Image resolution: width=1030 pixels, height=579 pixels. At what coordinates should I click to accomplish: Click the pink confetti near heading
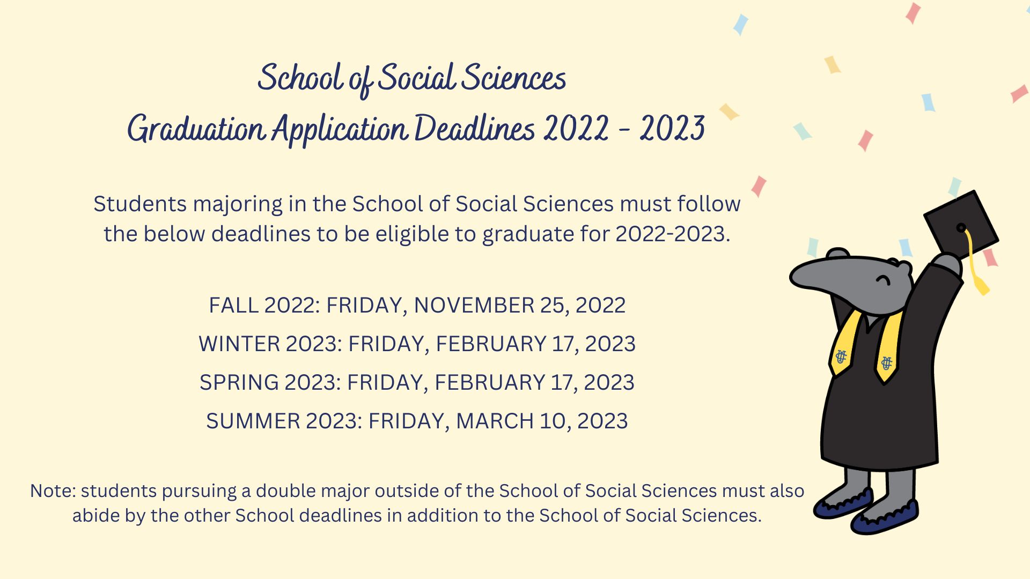click(x=759, y=186)
